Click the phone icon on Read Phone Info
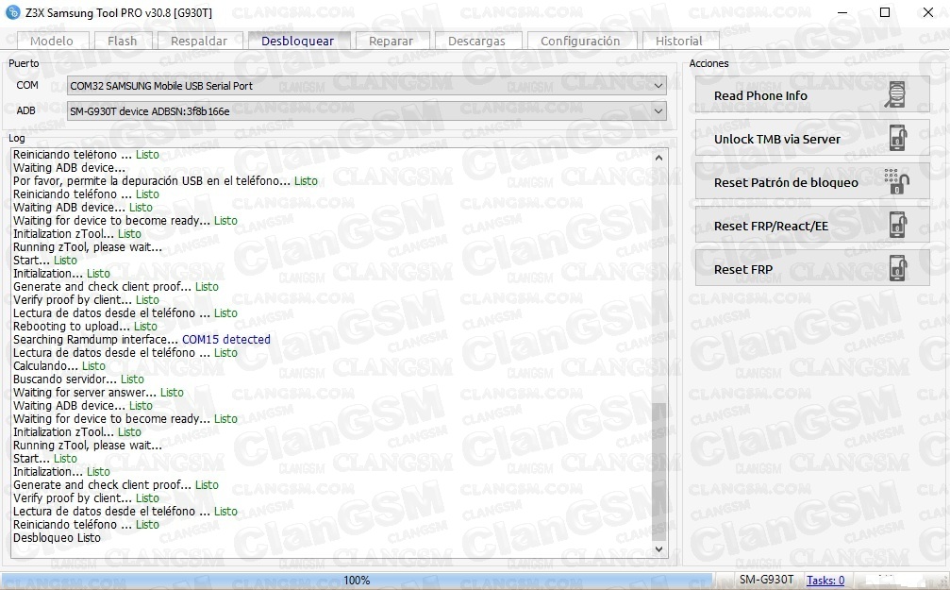This screenshot has width=950, height=590. coord(895,95)
